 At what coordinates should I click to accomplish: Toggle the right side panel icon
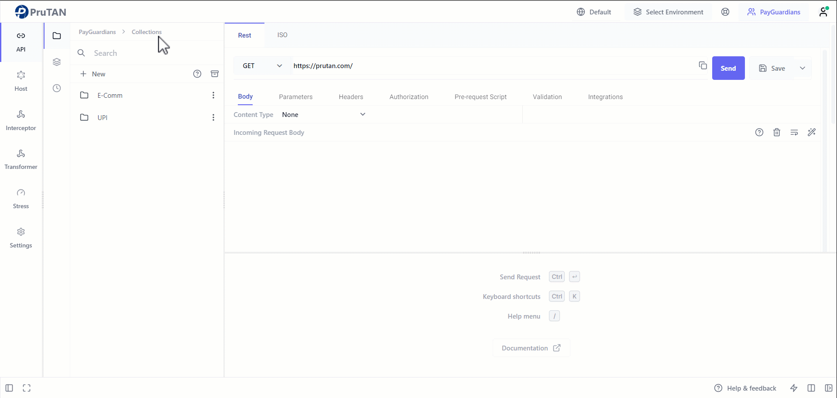pos(829,388)
